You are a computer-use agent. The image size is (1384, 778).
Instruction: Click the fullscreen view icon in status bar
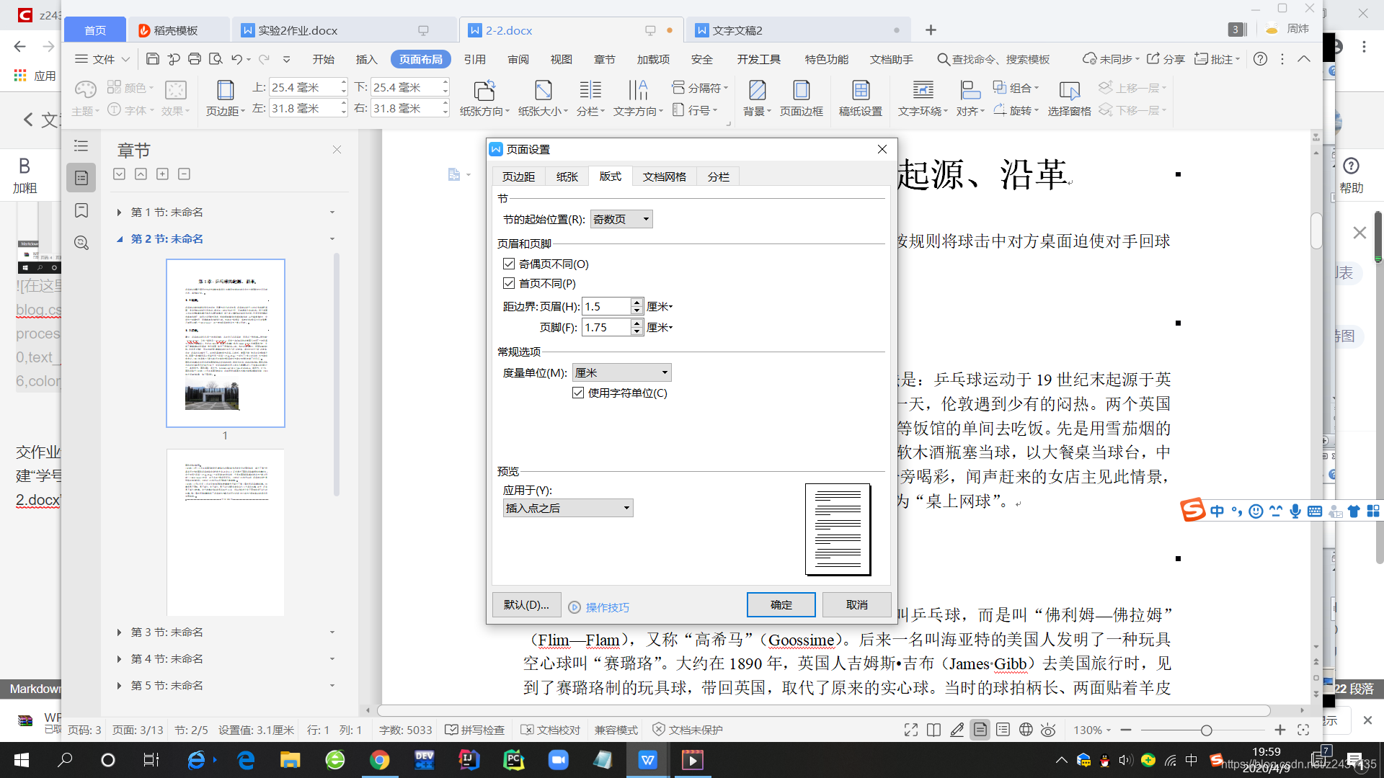tap(911, 730)
